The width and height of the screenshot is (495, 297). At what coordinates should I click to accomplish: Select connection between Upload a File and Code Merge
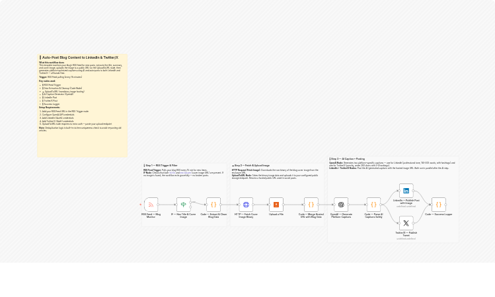(293, 205)
